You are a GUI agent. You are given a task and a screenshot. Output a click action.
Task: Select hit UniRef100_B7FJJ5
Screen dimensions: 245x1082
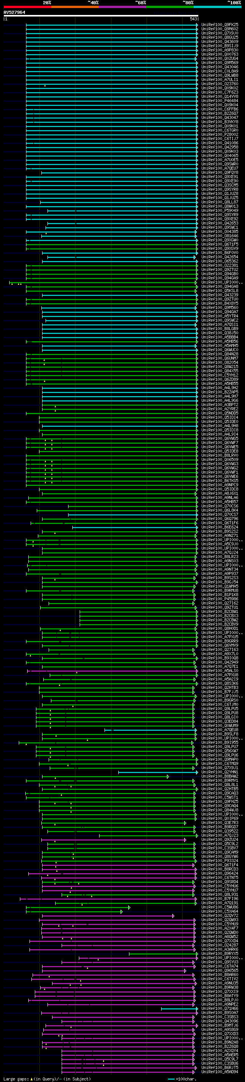tap(220, 692)
